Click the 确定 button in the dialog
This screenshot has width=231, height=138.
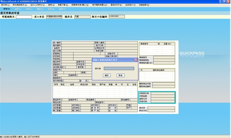click(107, 75)
